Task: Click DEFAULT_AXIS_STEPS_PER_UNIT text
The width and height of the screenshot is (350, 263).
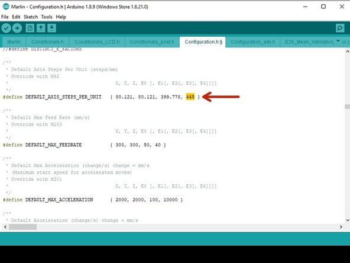Action: click(x=63, y=97)
